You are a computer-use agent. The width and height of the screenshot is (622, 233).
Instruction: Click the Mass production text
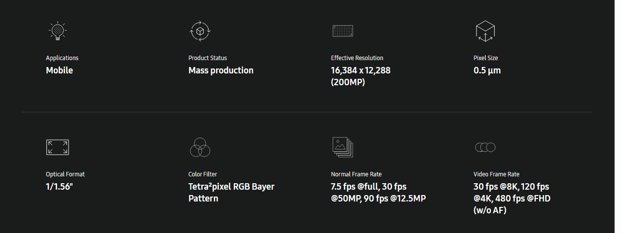221,70
